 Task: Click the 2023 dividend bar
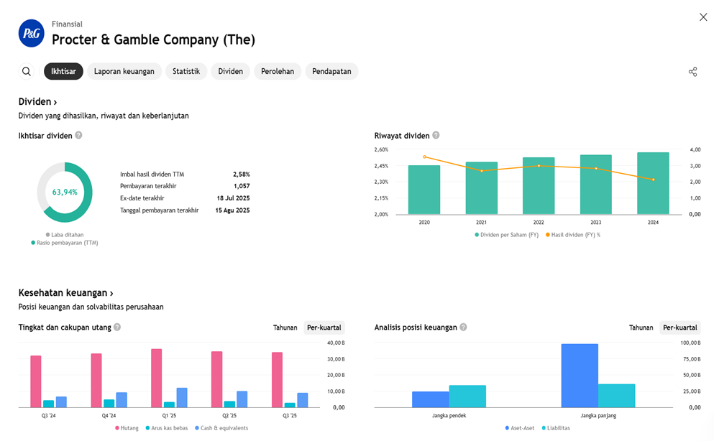(596, 185)
